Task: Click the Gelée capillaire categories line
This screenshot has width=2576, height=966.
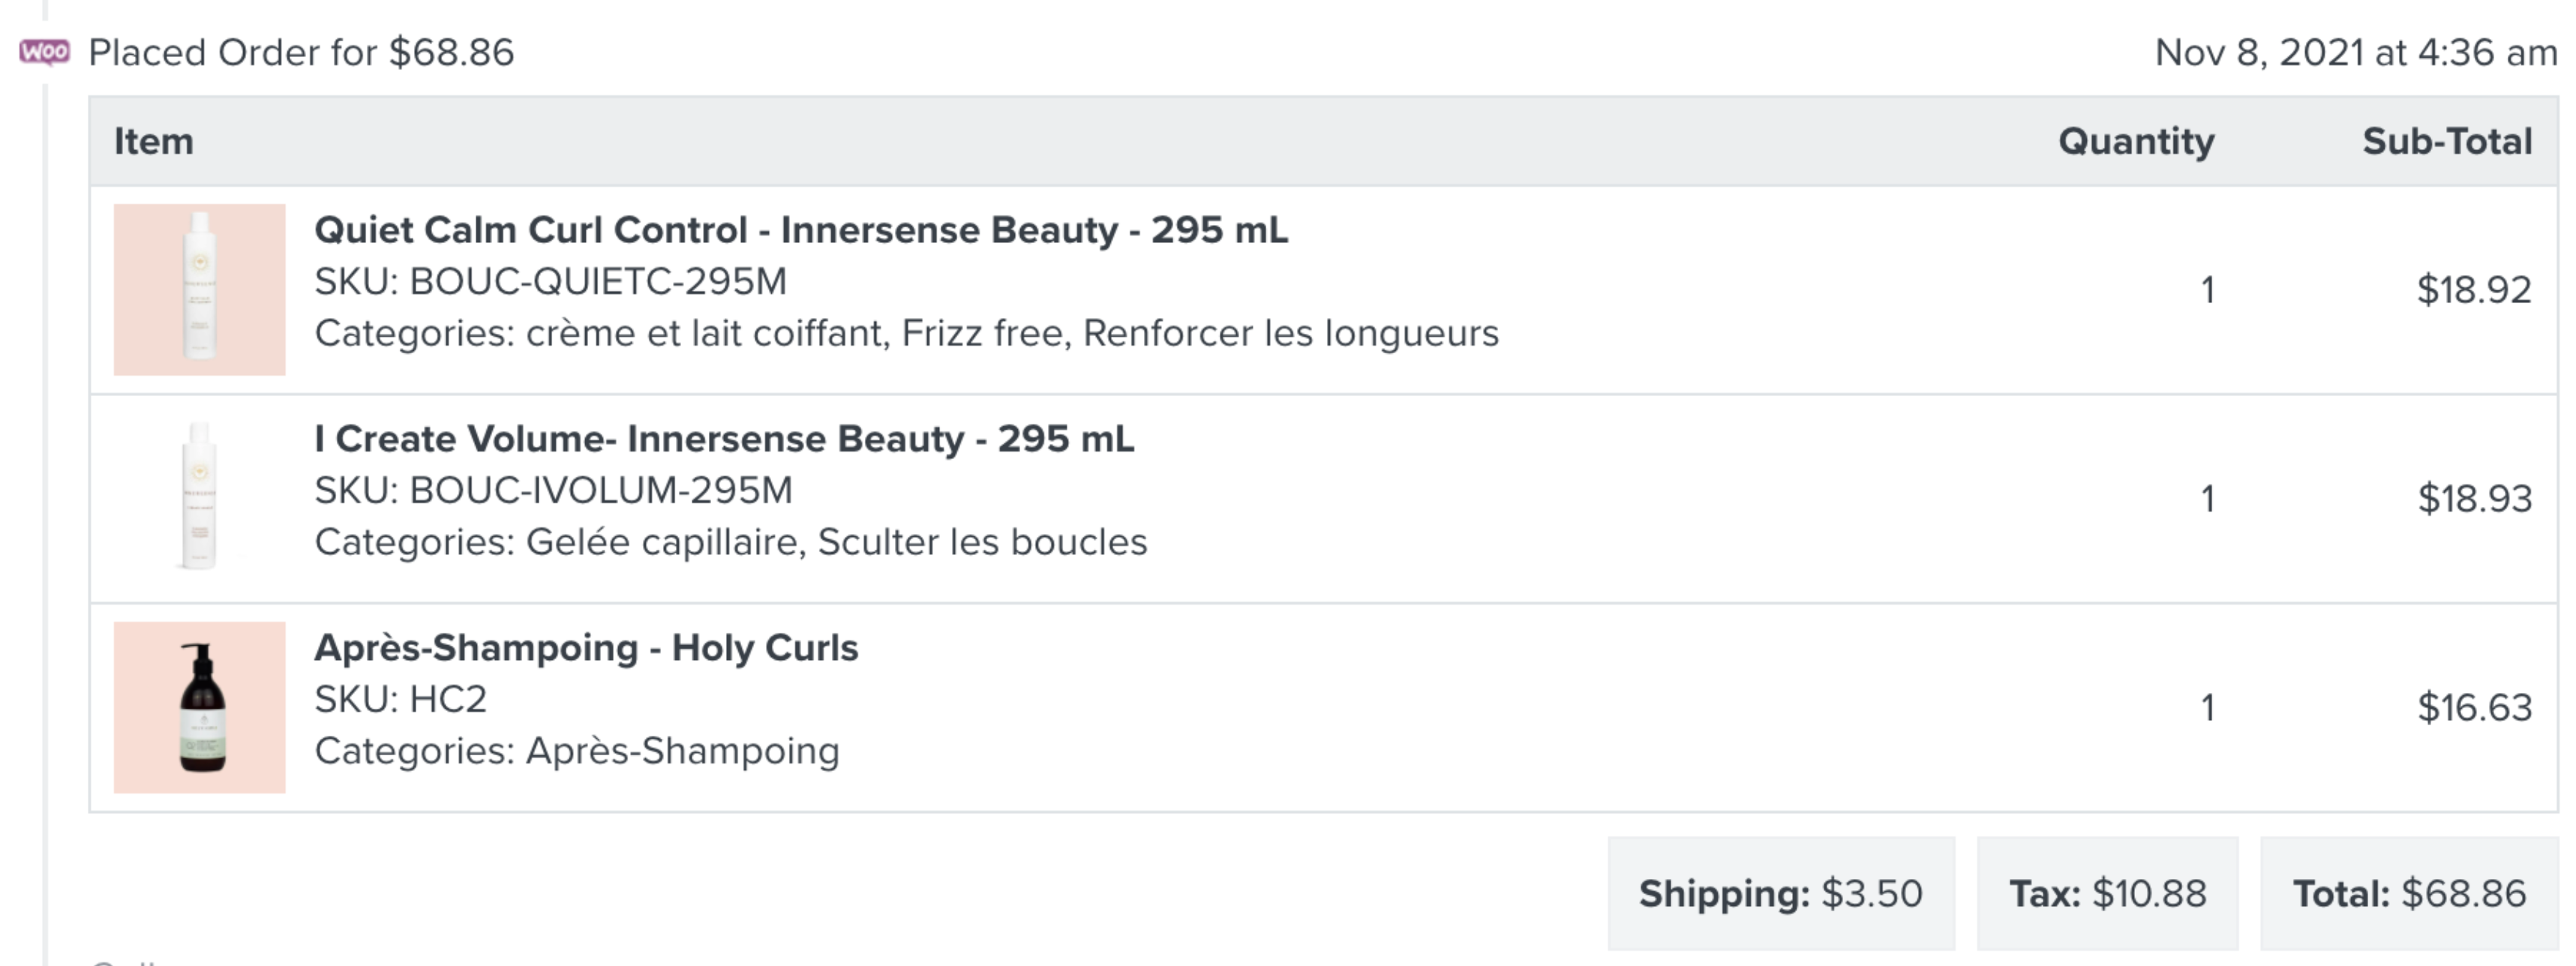Action: pyautogui.click(x=731, y=542)
